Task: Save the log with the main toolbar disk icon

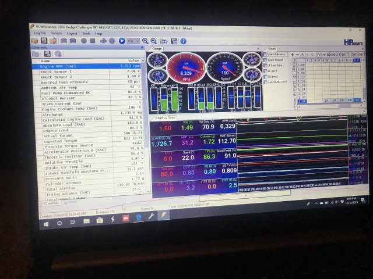Action: click(x=44, y=41)
